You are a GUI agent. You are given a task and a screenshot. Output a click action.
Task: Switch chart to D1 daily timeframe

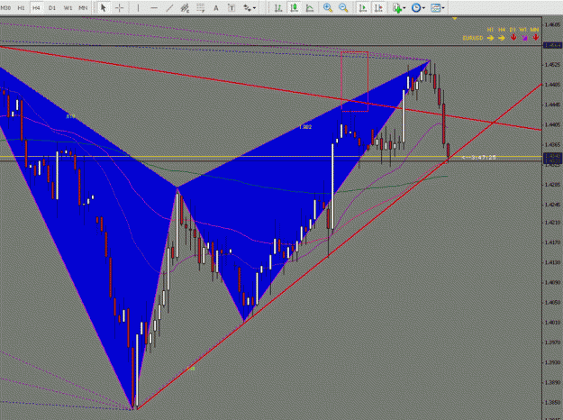tap(52, 7)
